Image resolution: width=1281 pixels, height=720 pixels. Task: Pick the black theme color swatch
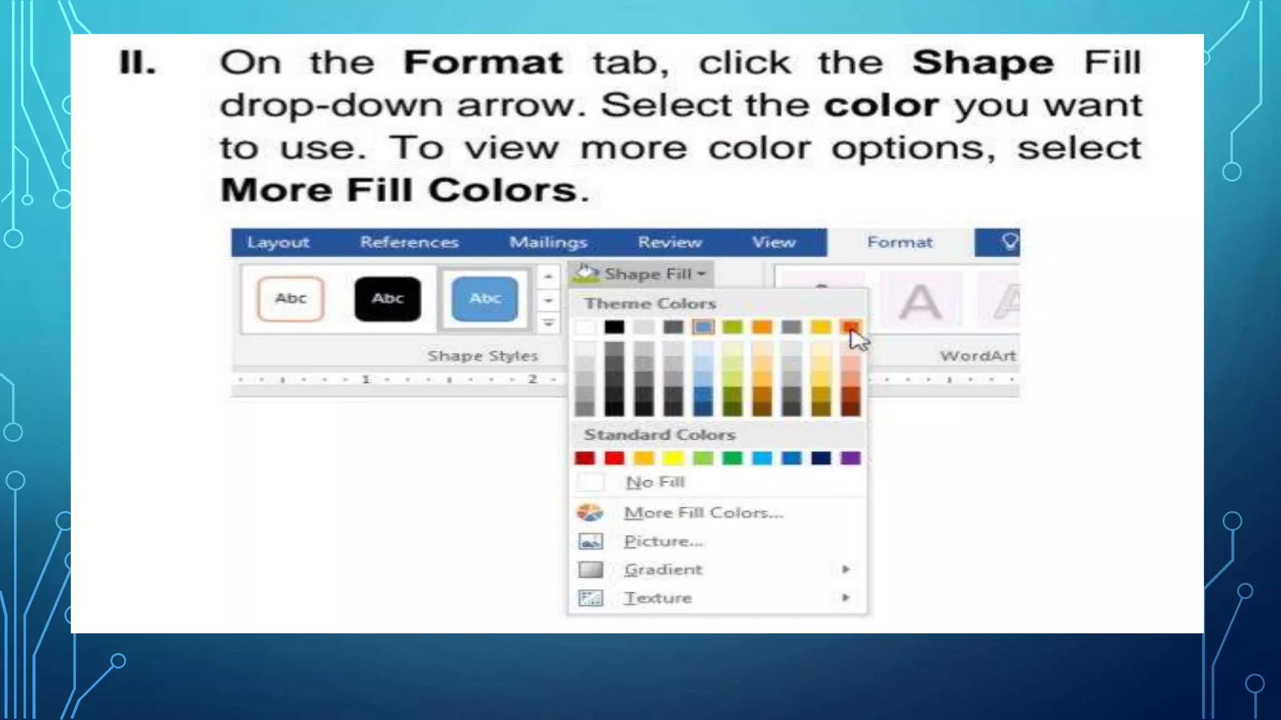point(614,327)
